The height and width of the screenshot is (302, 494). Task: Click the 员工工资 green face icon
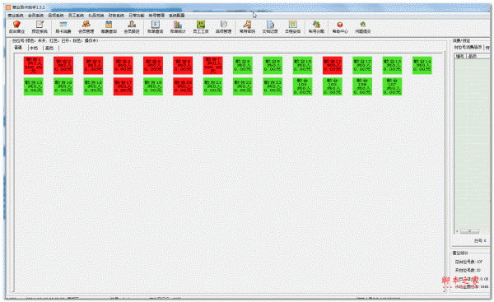(x=201, y=27)
